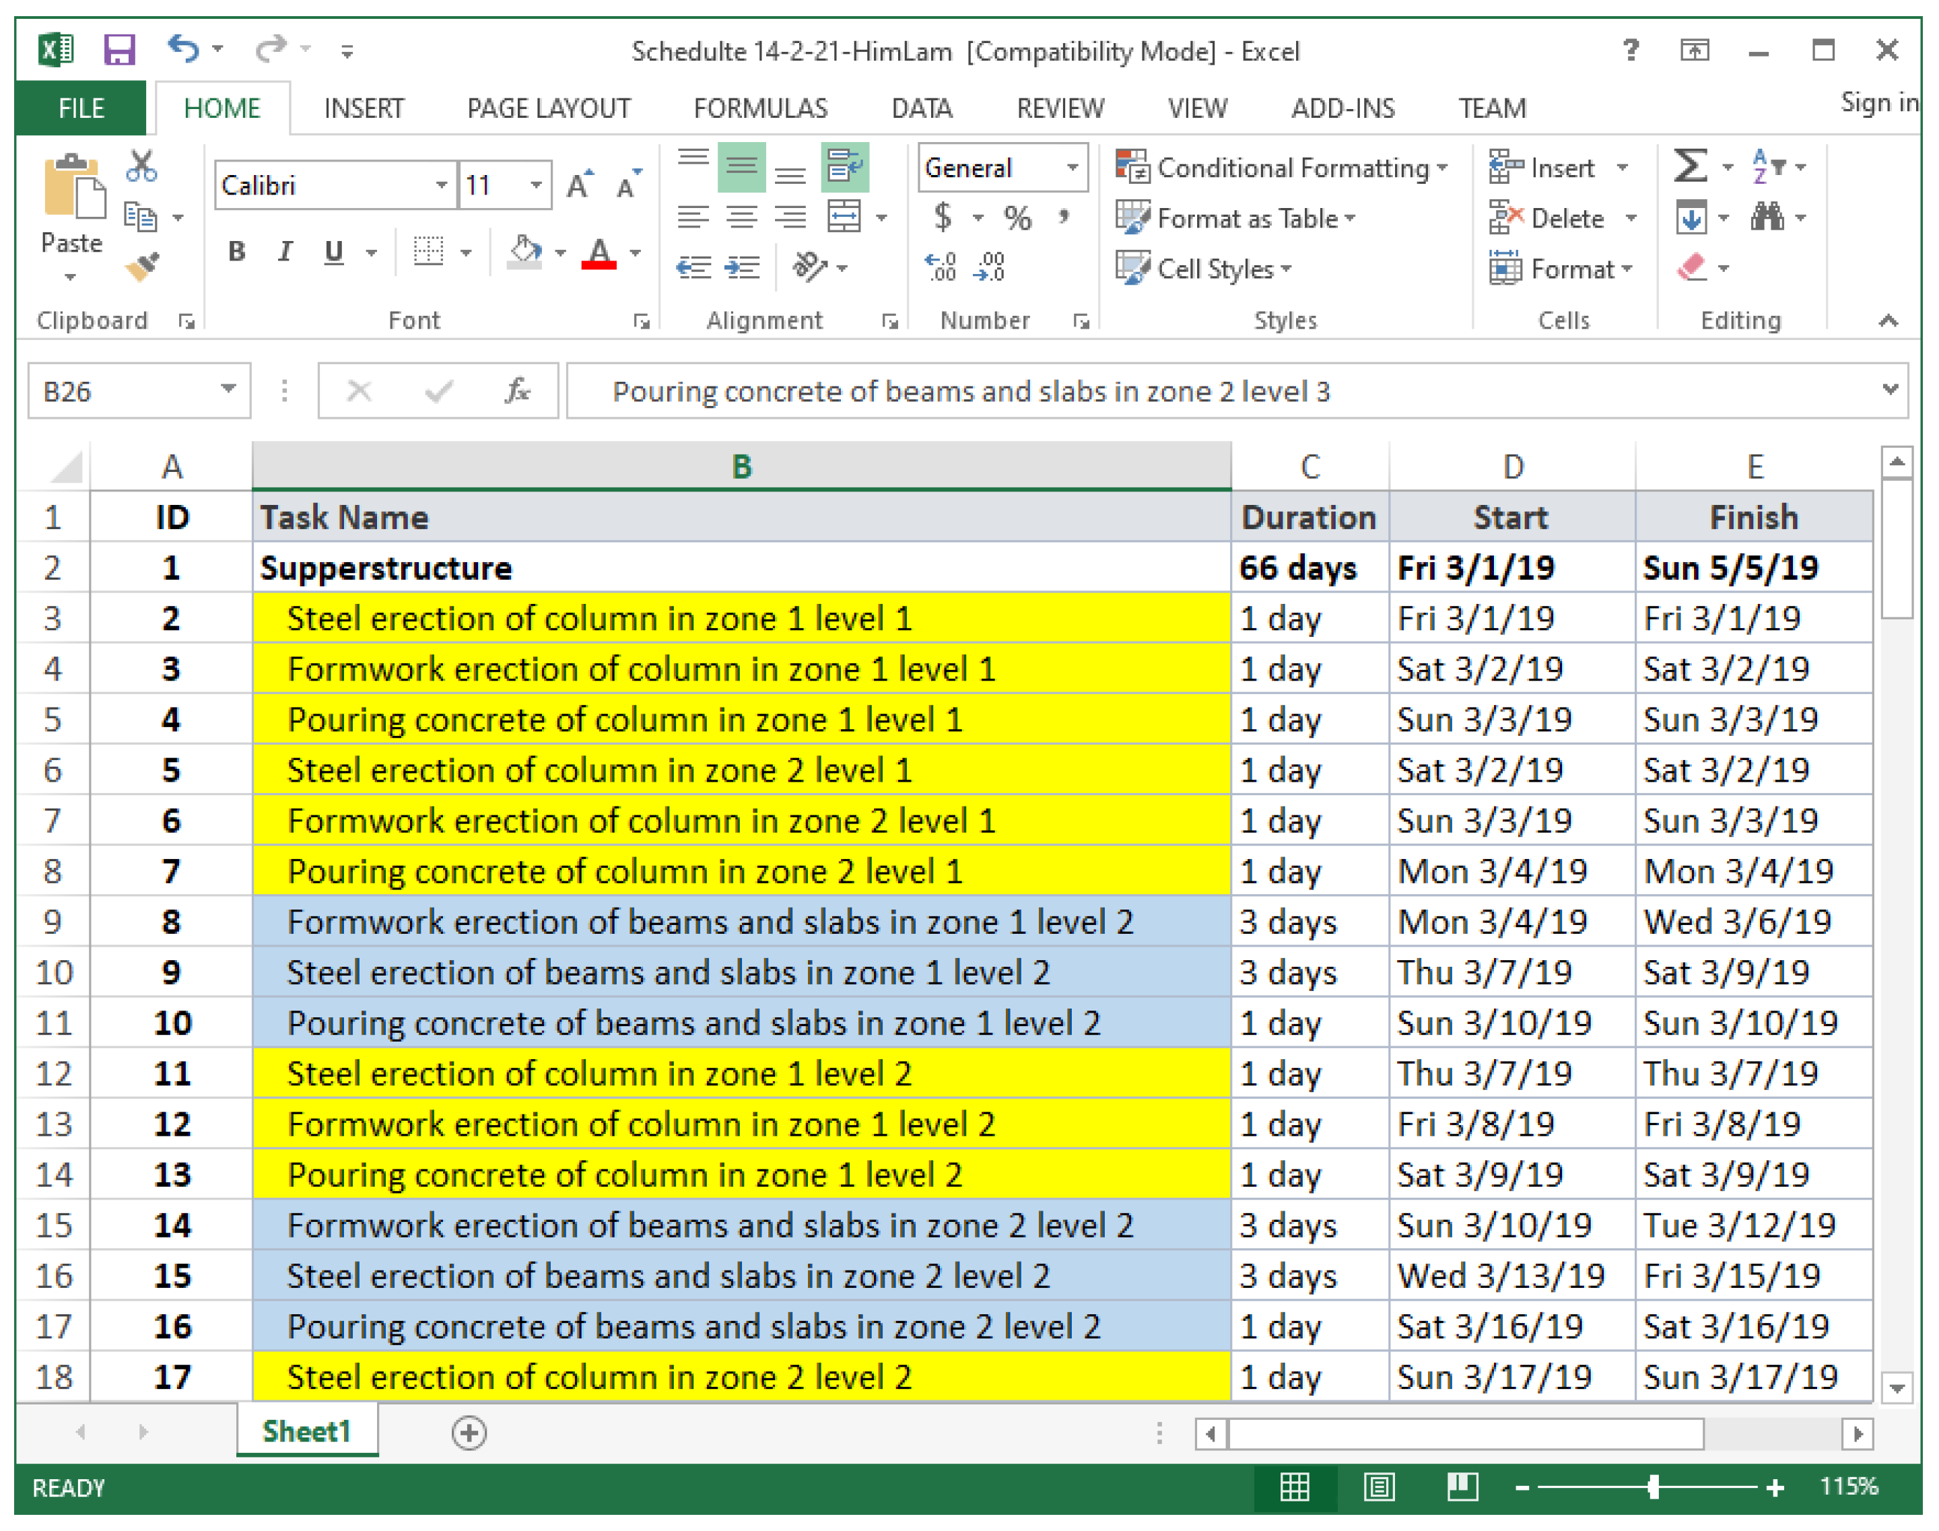Click the Save floppy disk icon
Screen dimensions: 1939x1531
coord(118,49)
